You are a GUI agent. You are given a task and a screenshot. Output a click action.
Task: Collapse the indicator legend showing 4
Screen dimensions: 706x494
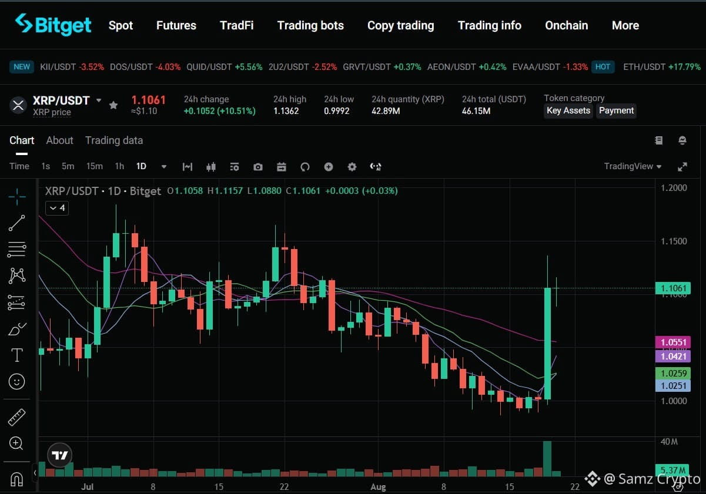[57, 208]
